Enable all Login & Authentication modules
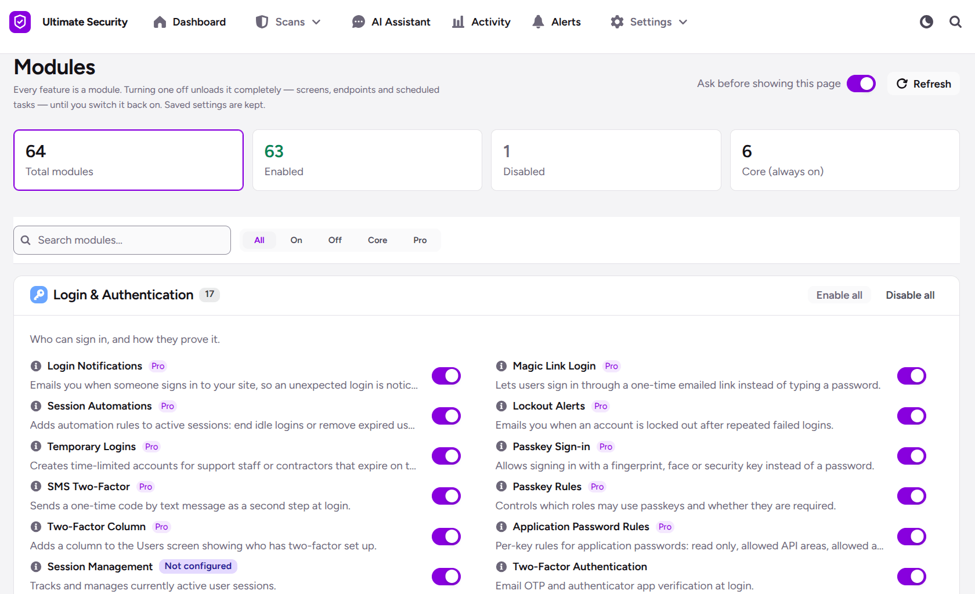The width and height of the screenshot is (975, 594). click(839, 295)
